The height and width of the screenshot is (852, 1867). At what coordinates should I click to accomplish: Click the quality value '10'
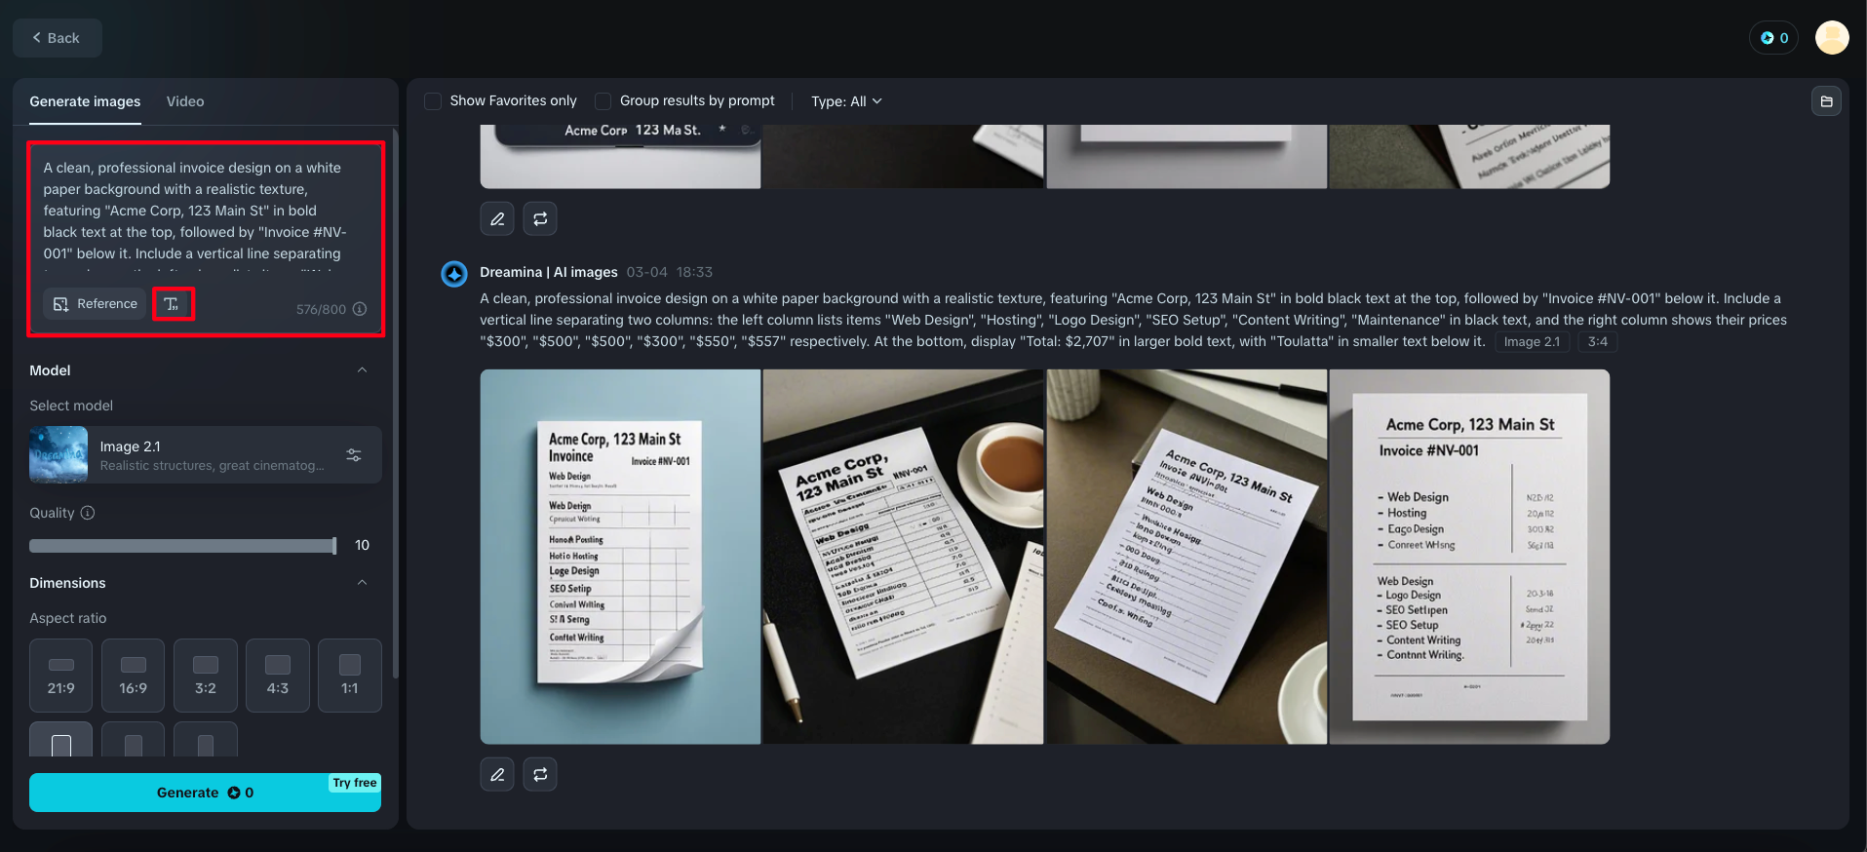362,545
